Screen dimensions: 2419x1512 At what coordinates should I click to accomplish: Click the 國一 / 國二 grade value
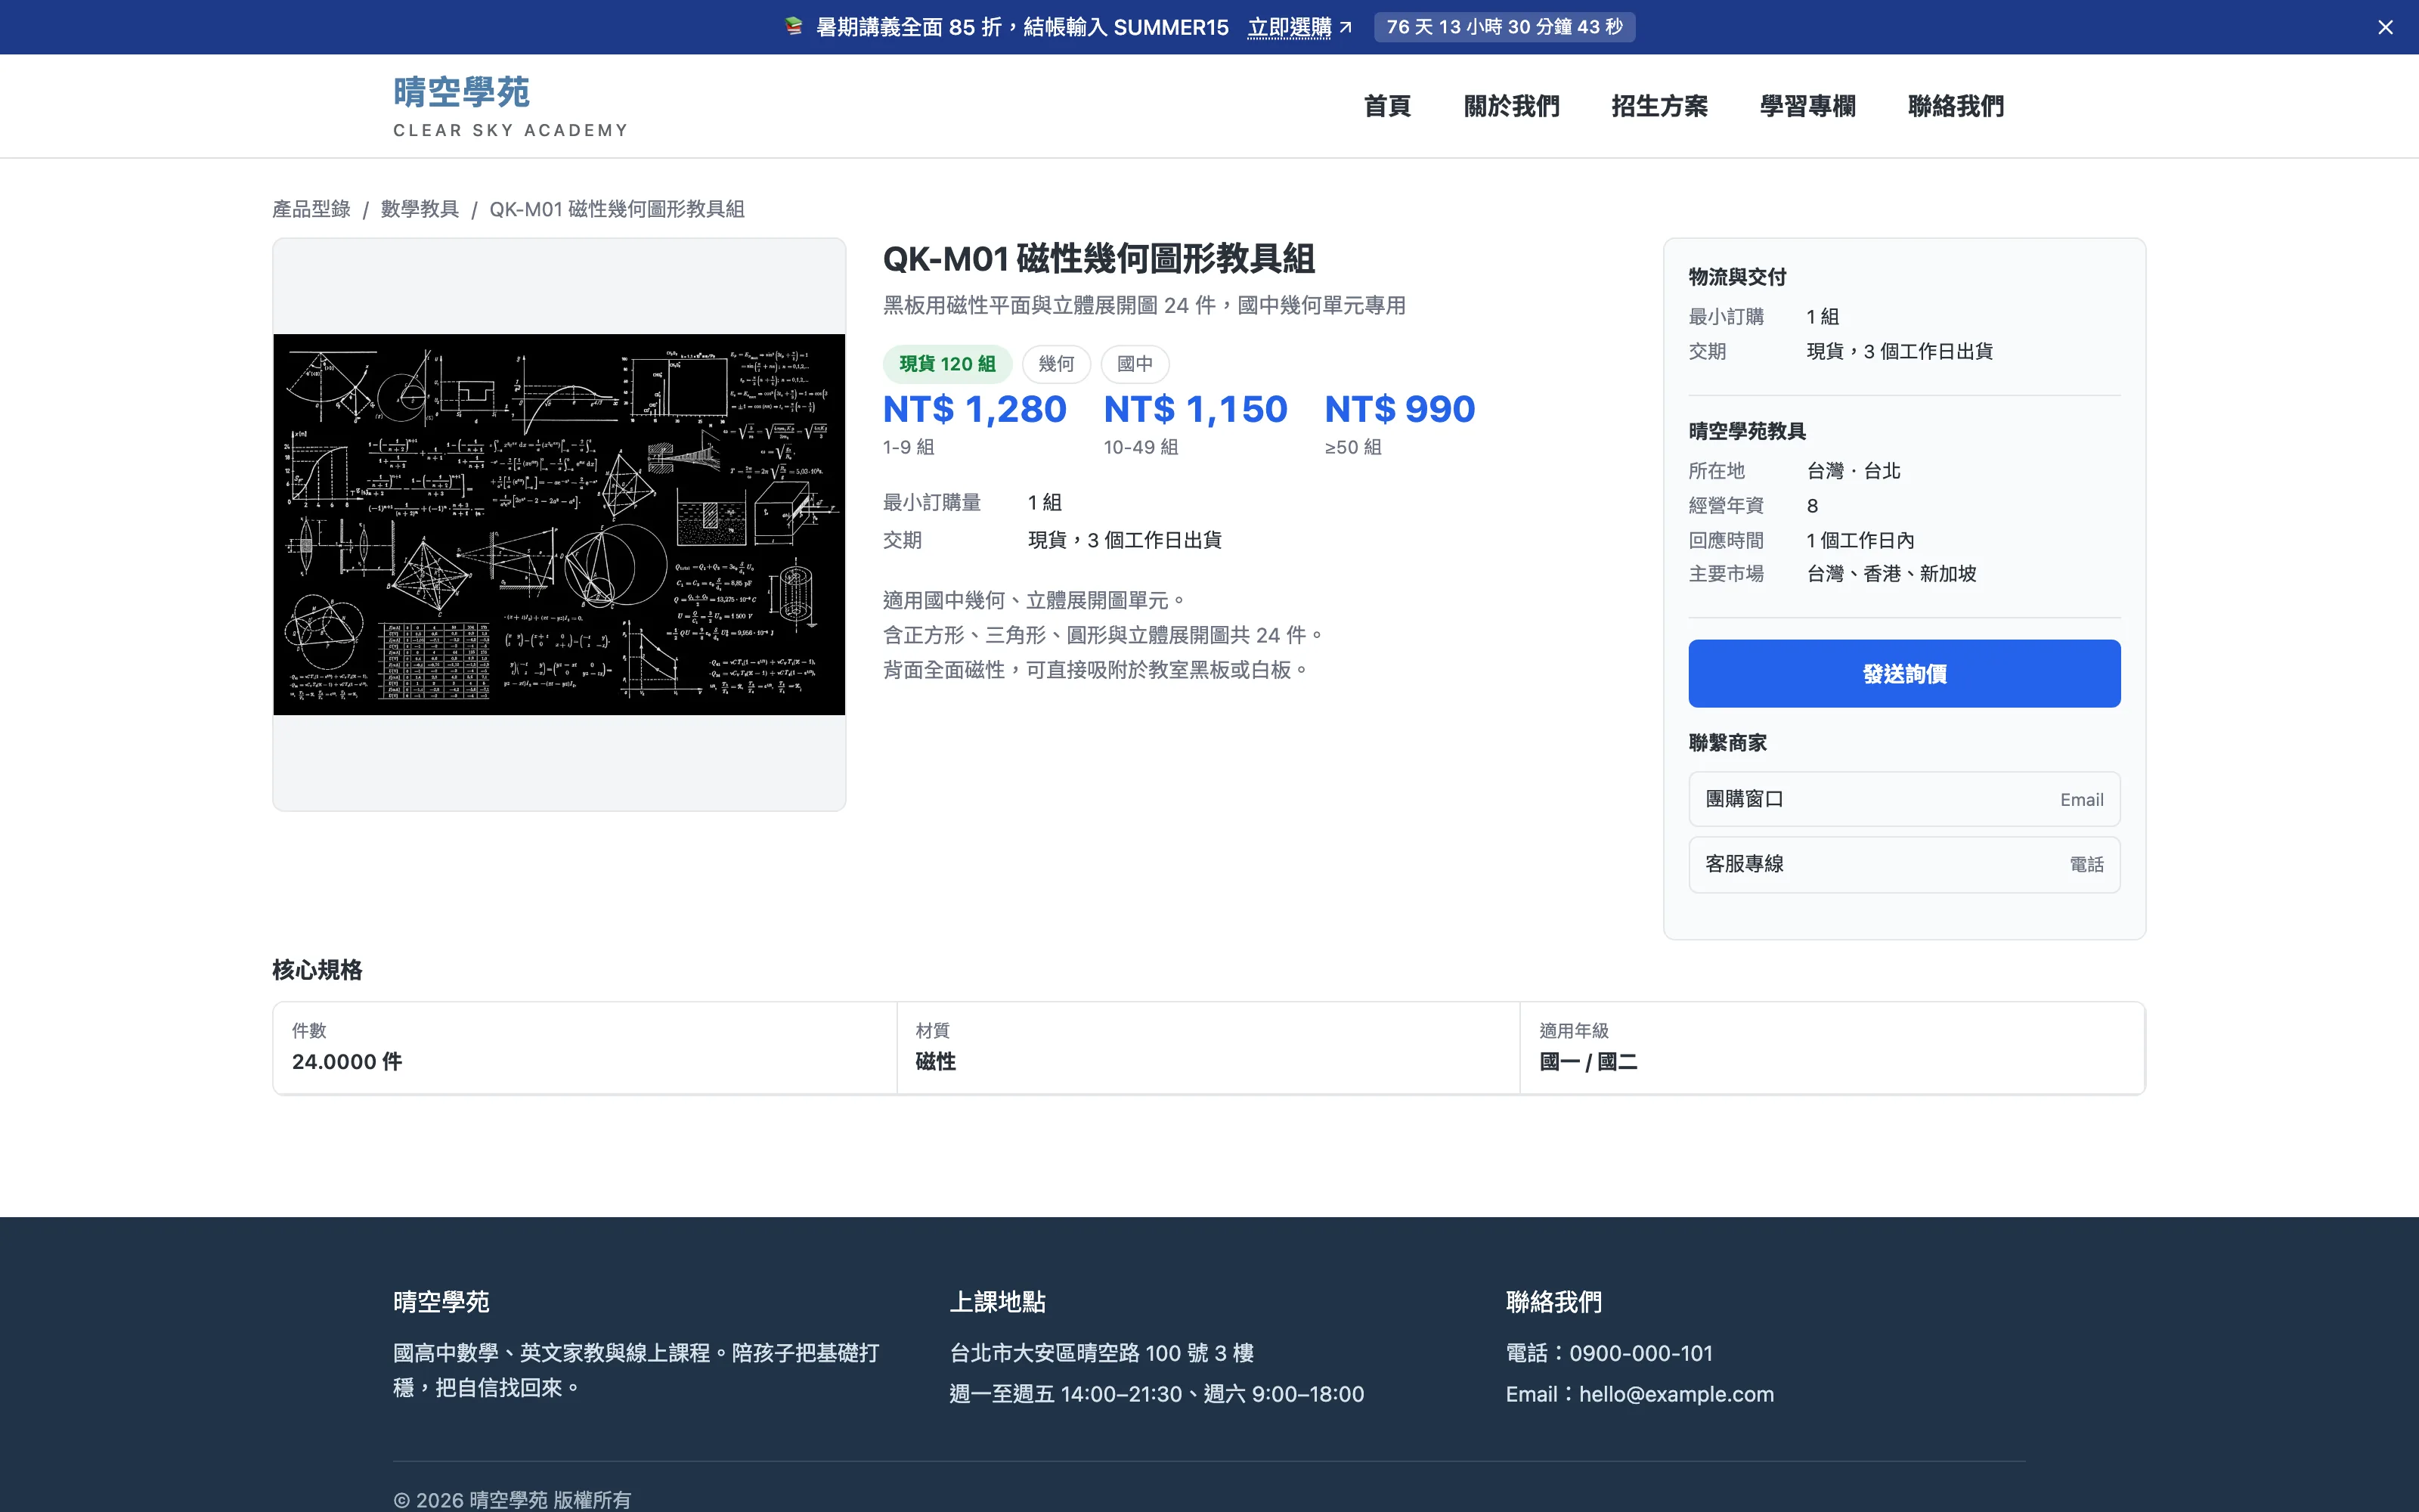(x=1588, y=1062)
